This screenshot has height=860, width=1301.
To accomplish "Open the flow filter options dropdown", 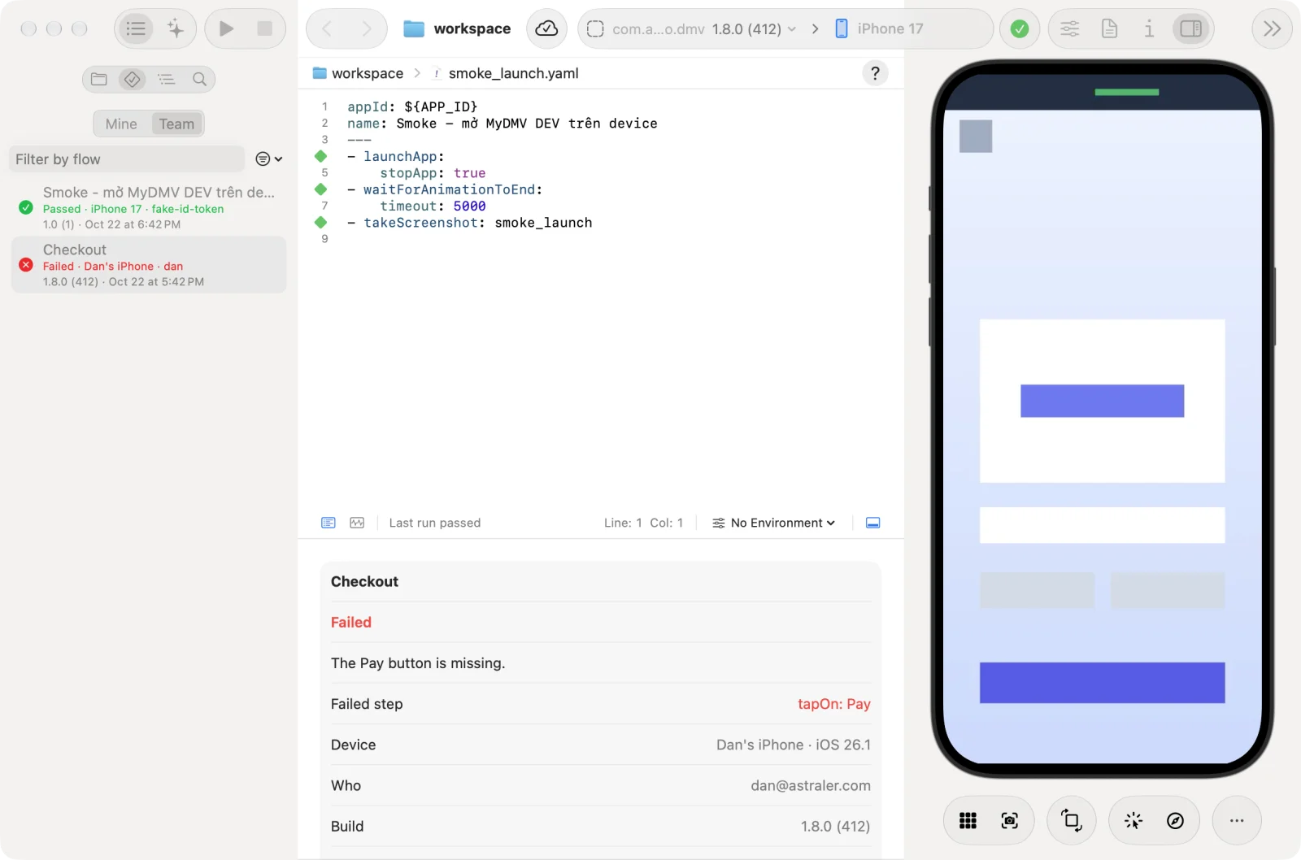I will tap(269, 159).
